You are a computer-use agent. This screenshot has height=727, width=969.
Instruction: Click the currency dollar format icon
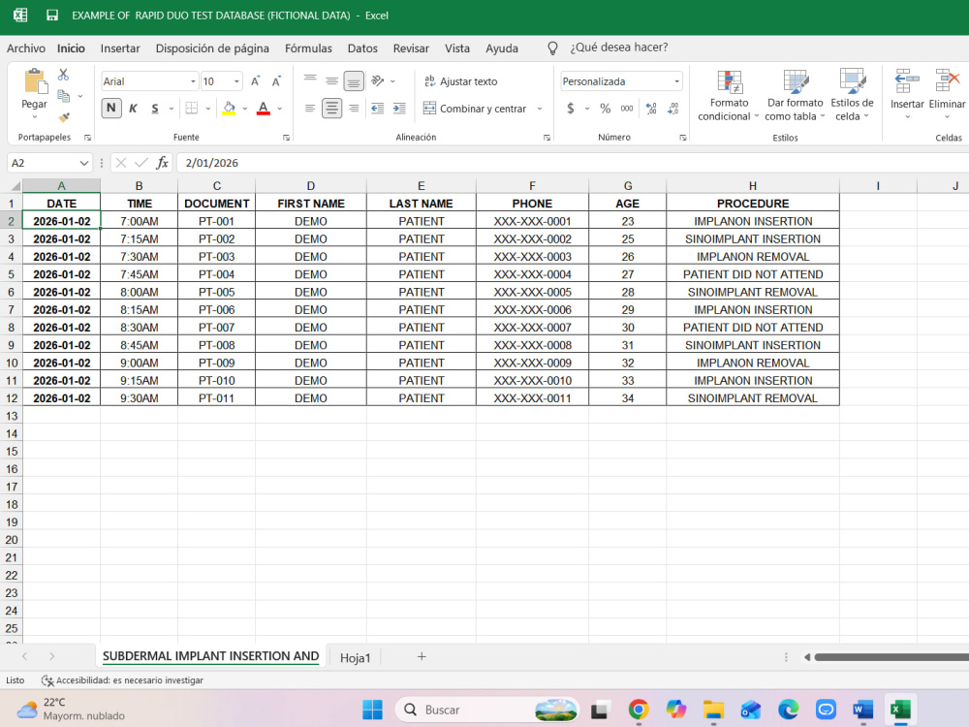[x=571, y=109]
